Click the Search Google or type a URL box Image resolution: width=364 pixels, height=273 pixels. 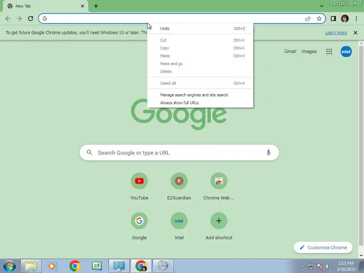click(179, 152)
